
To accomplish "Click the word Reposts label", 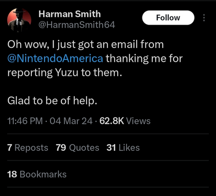I will 31,148.
